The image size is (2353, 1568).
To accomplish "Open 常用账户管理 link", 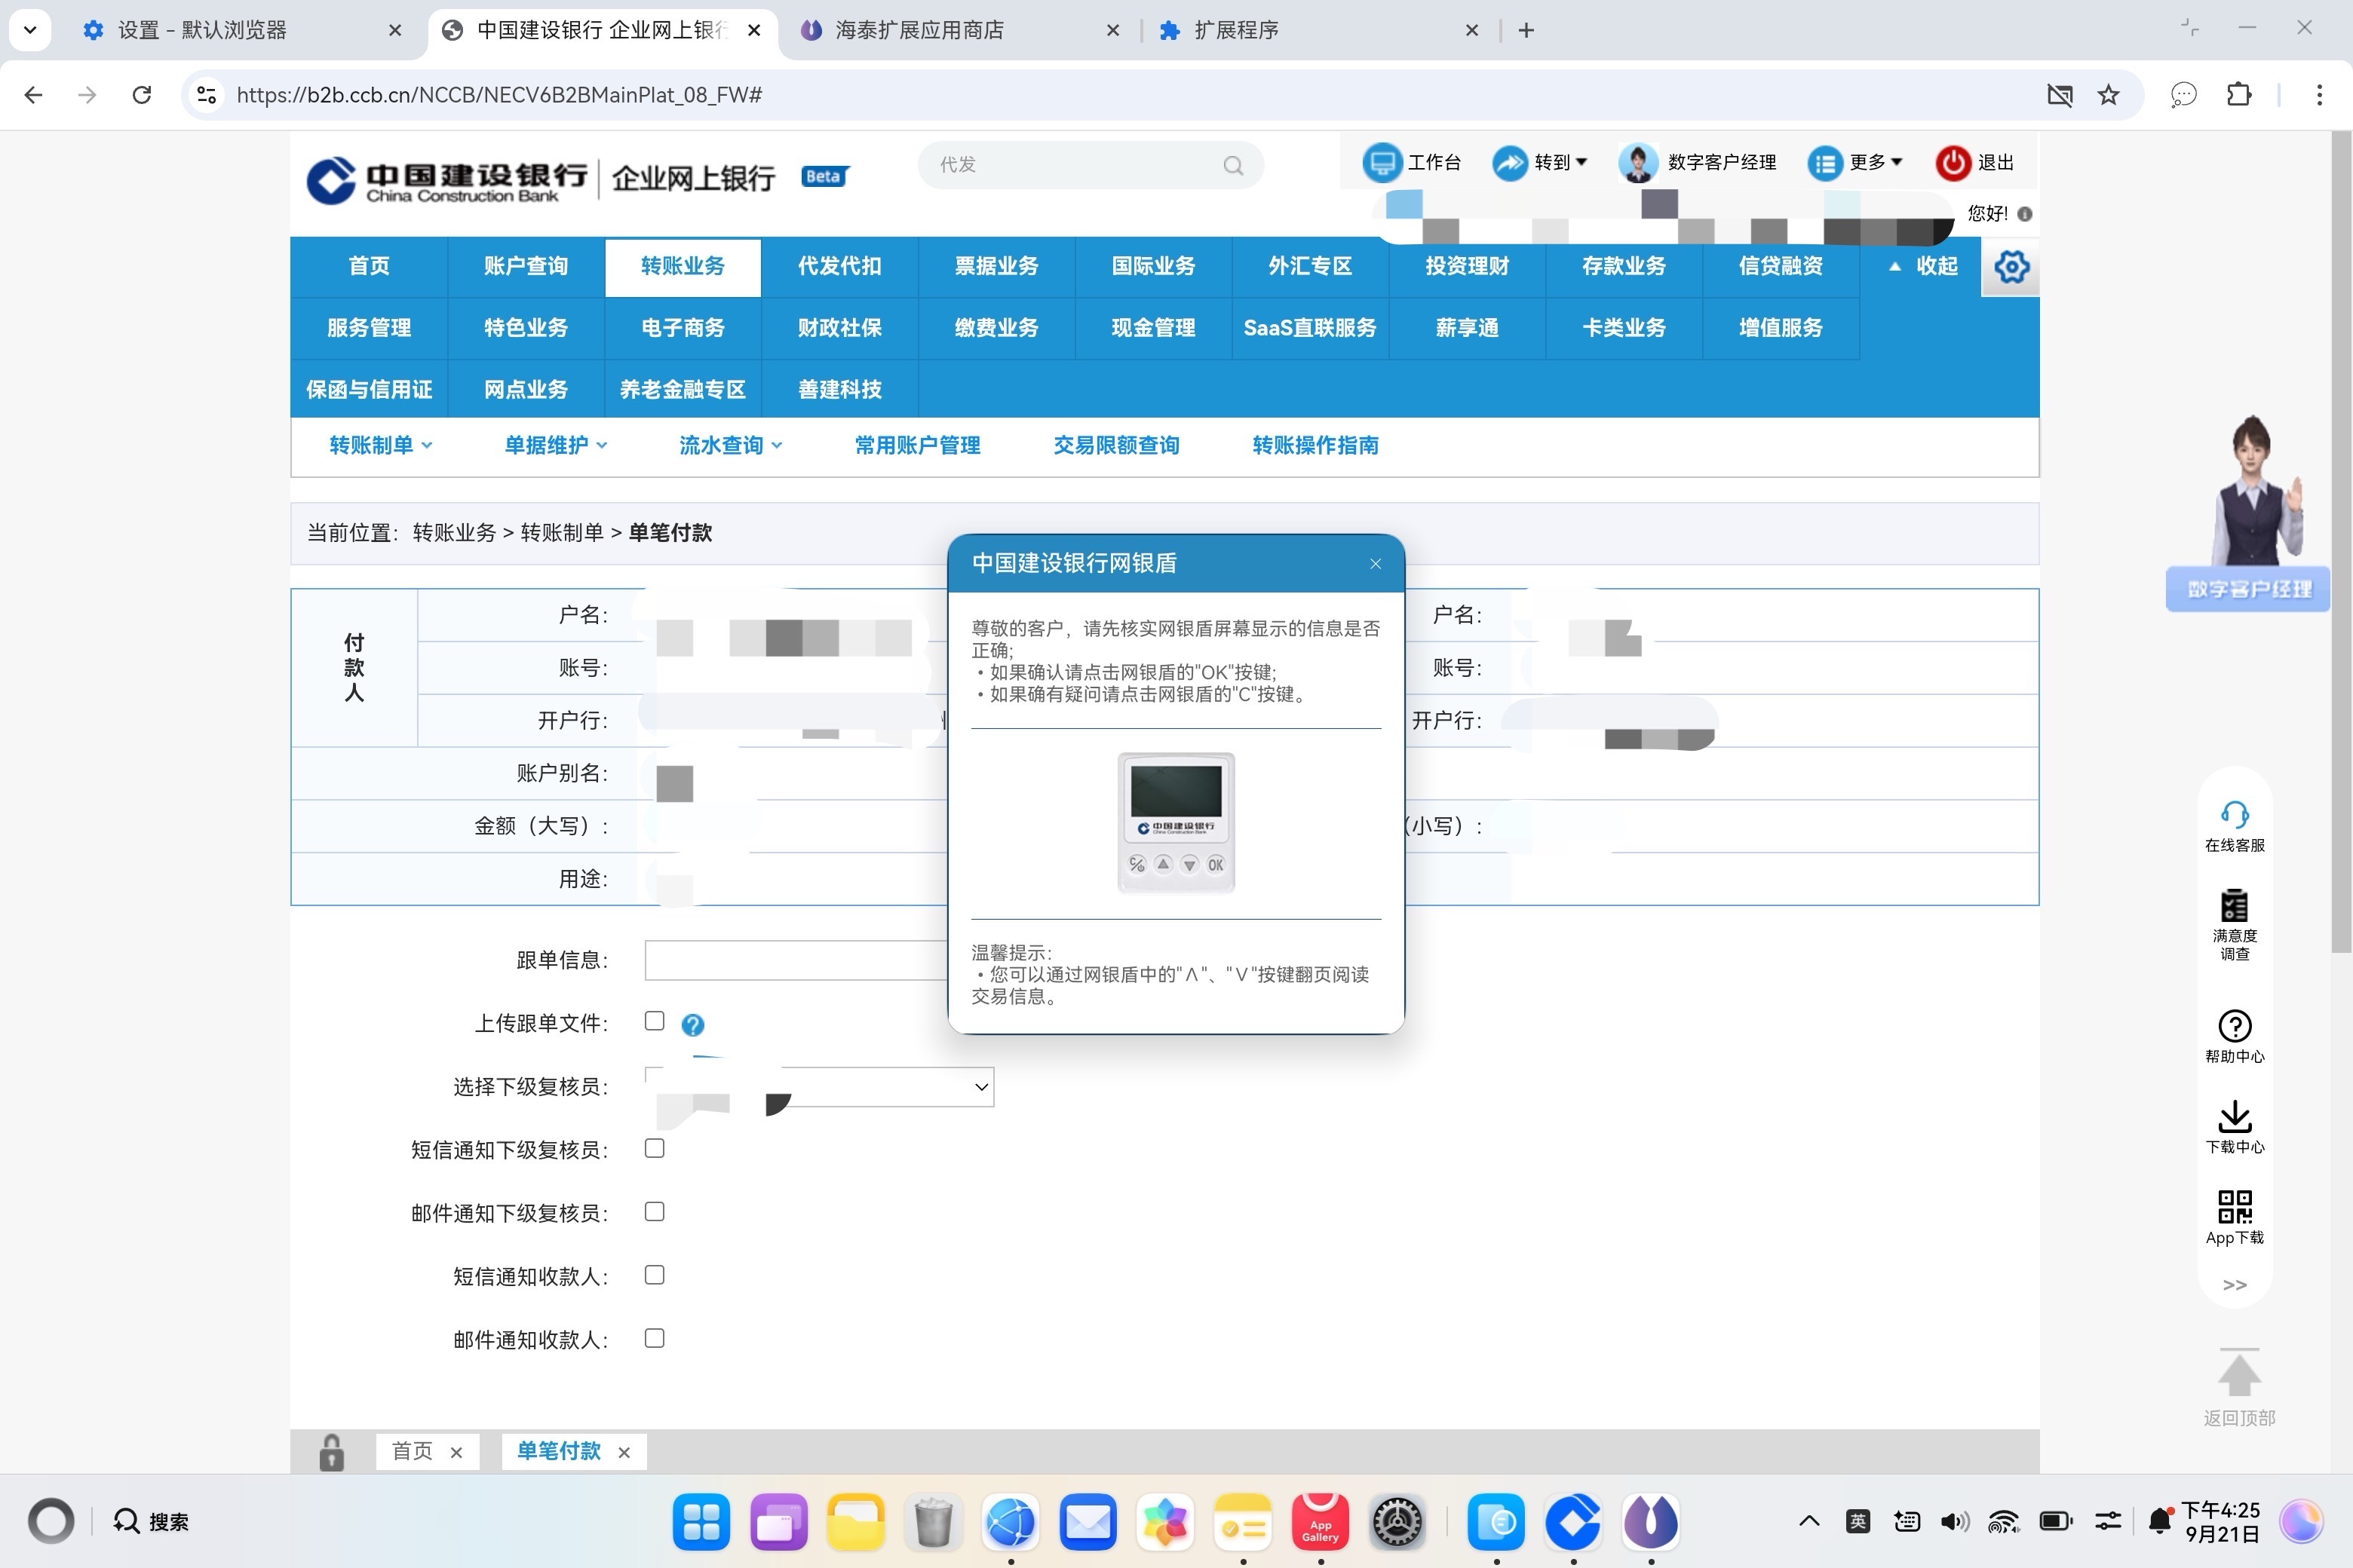I will (917, 446).
